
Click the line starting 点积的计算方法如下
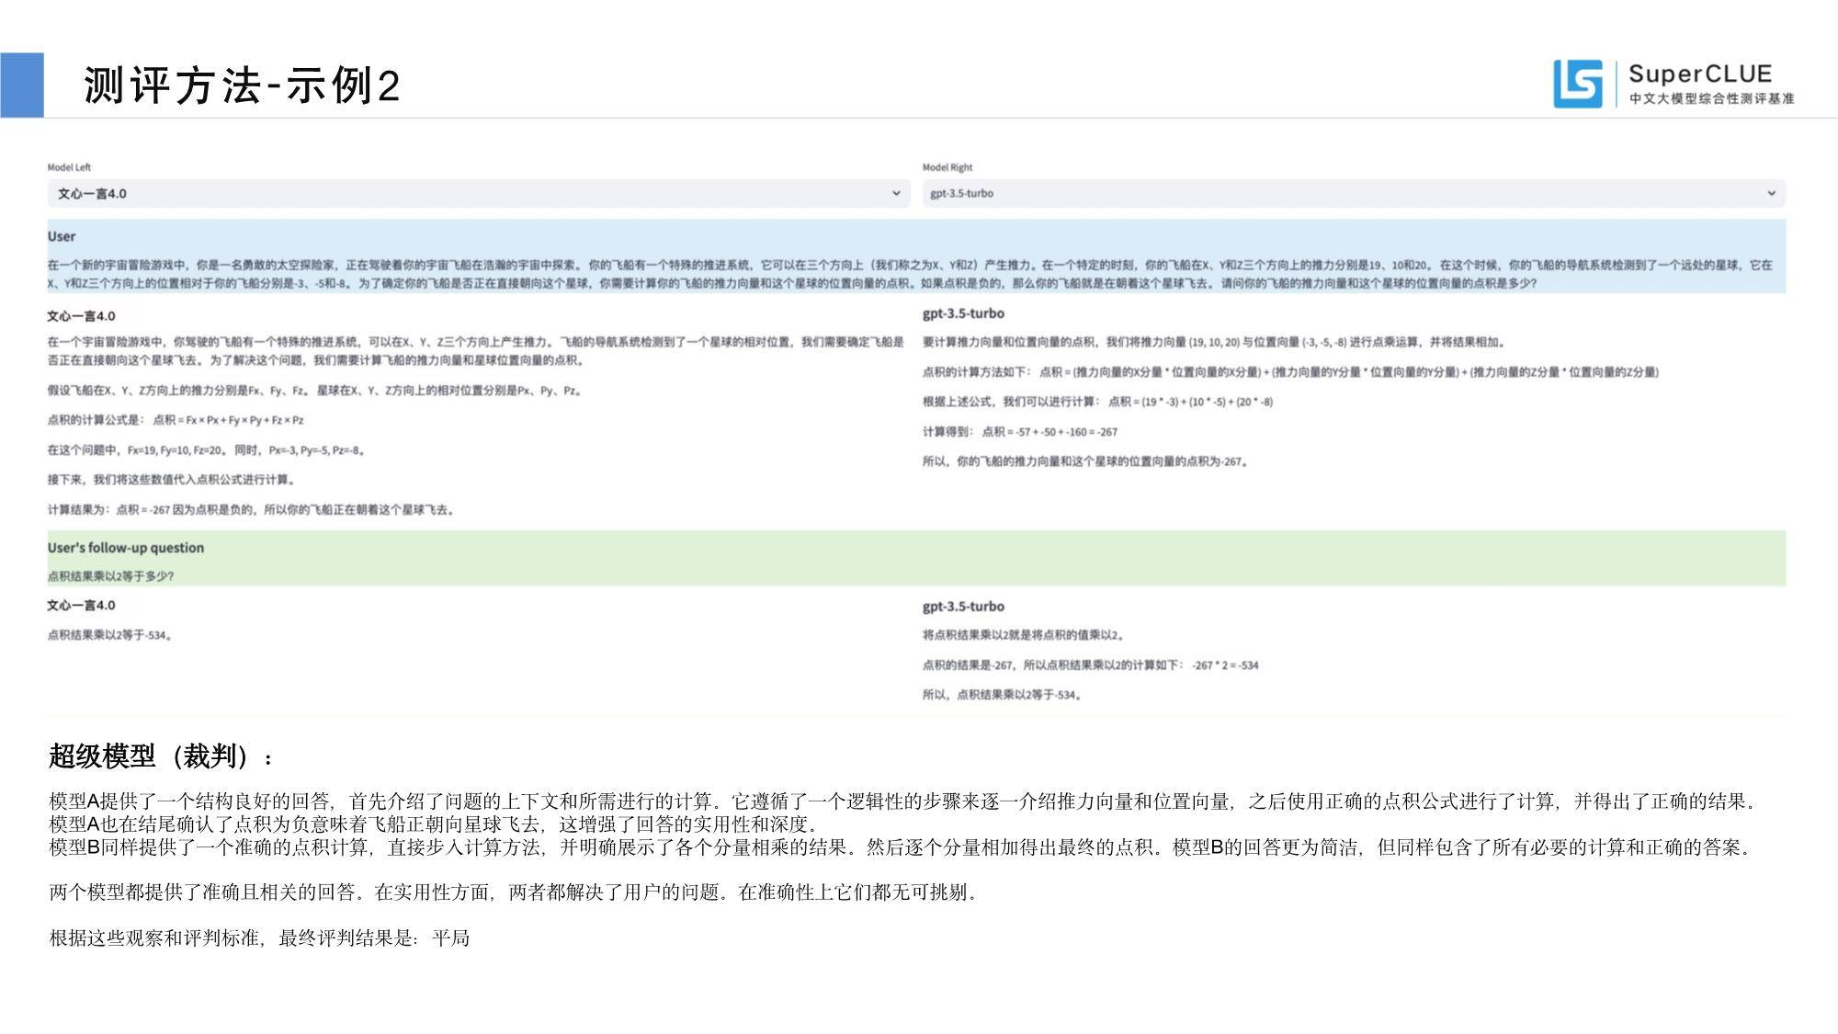pos(1290,372)
